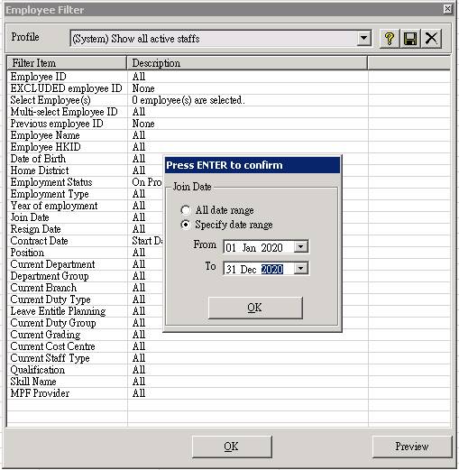The image size is (459, 470).
Task: Click OK in the Join Date dialog
Action: coord(255,308)
